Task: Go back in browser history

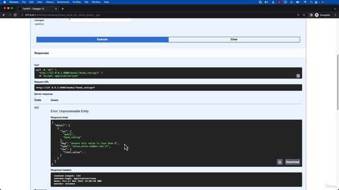Action: click(x=4, y=15)
